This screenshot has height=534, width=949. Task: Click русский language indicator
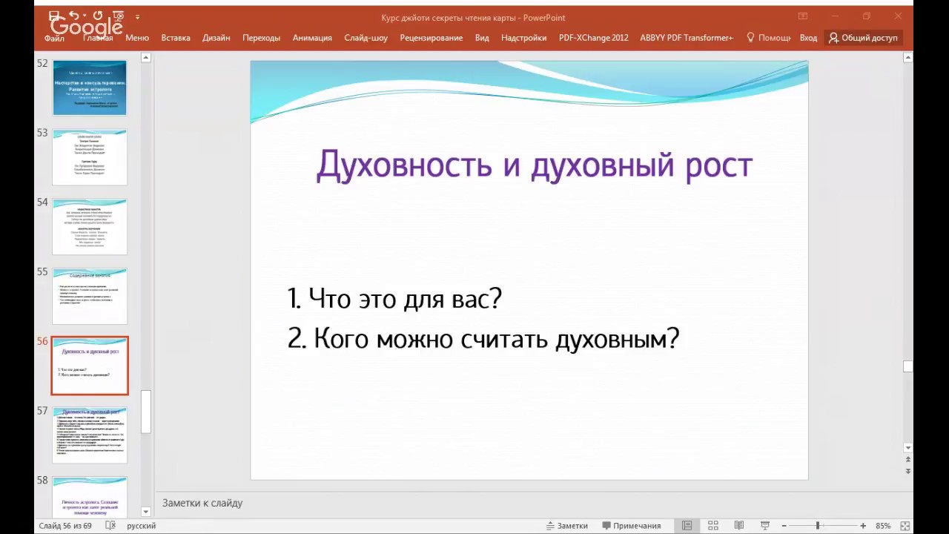click(142, 526)
